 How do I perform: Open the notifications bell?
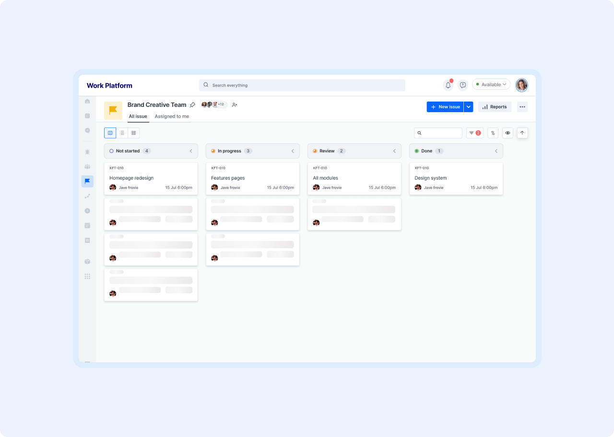click(x=448, y=85)
